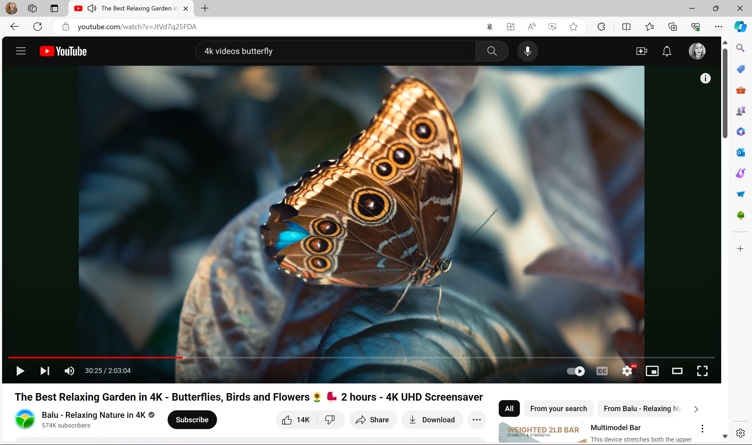Toggle mute on the video
Screen dimensions: 752x445
coord(69,370)
